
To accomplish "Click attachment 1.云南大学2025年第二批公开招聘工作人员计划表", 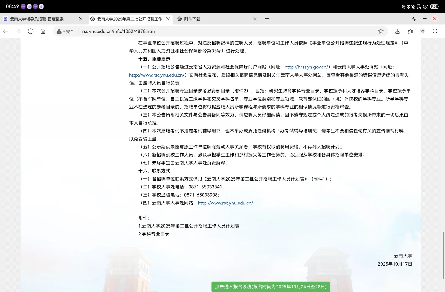I will (x=189, y=226).
